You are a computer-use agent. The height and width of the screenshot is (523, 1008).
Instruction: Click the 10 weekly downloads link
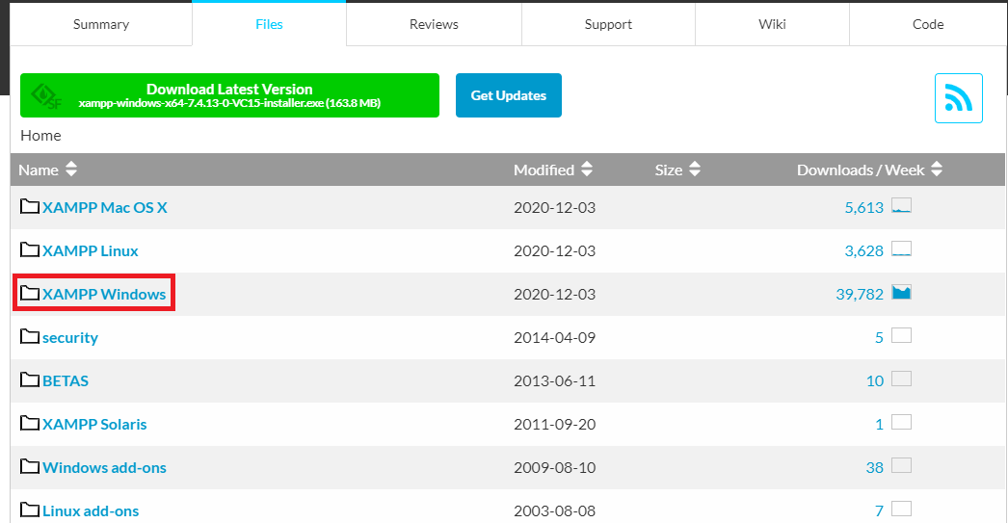coord(875,381)
